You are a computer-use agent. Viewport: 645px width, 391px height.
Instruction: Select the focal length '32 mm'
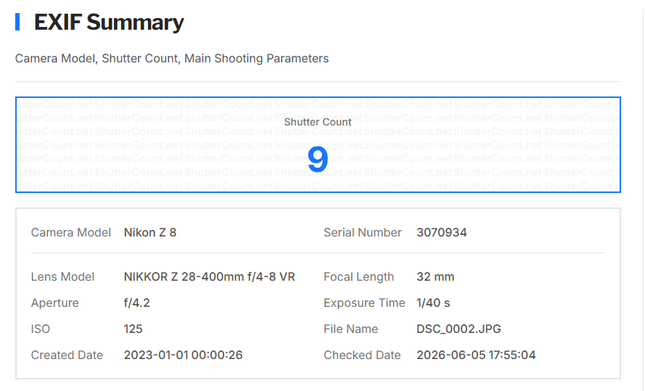pos(435,277)
